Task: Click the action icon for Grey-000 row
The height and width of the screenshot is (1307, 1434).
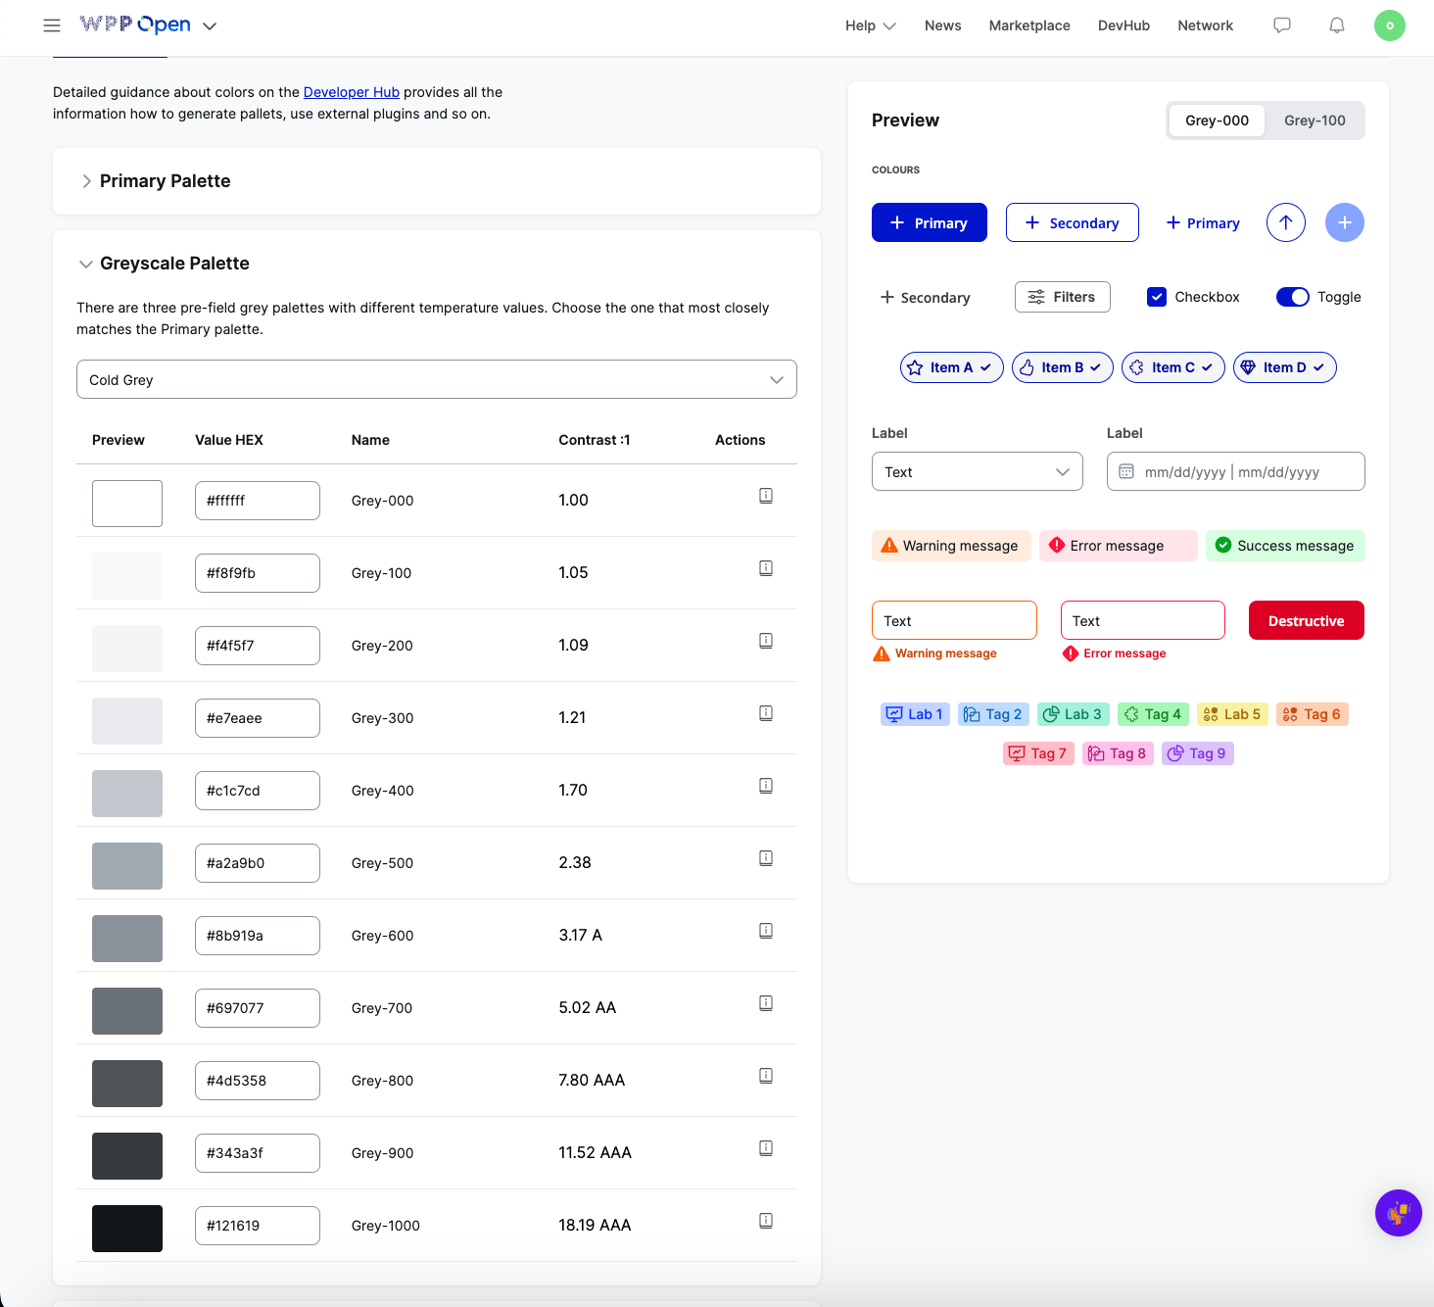Action: [766, 496]
